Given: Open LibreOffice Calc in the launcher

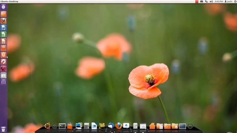Looking at the screenshot, I should (3, 34).
